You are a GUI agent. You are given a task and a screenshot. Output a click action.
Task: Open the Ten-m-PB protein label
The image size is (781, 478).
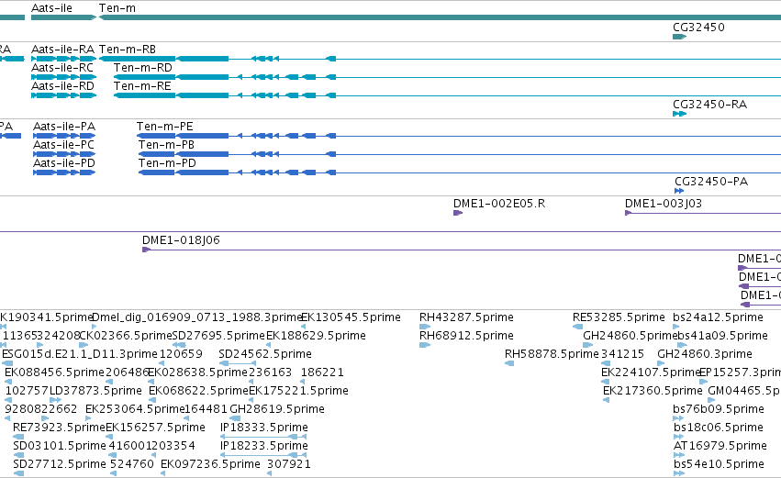[x=166, y=145]
